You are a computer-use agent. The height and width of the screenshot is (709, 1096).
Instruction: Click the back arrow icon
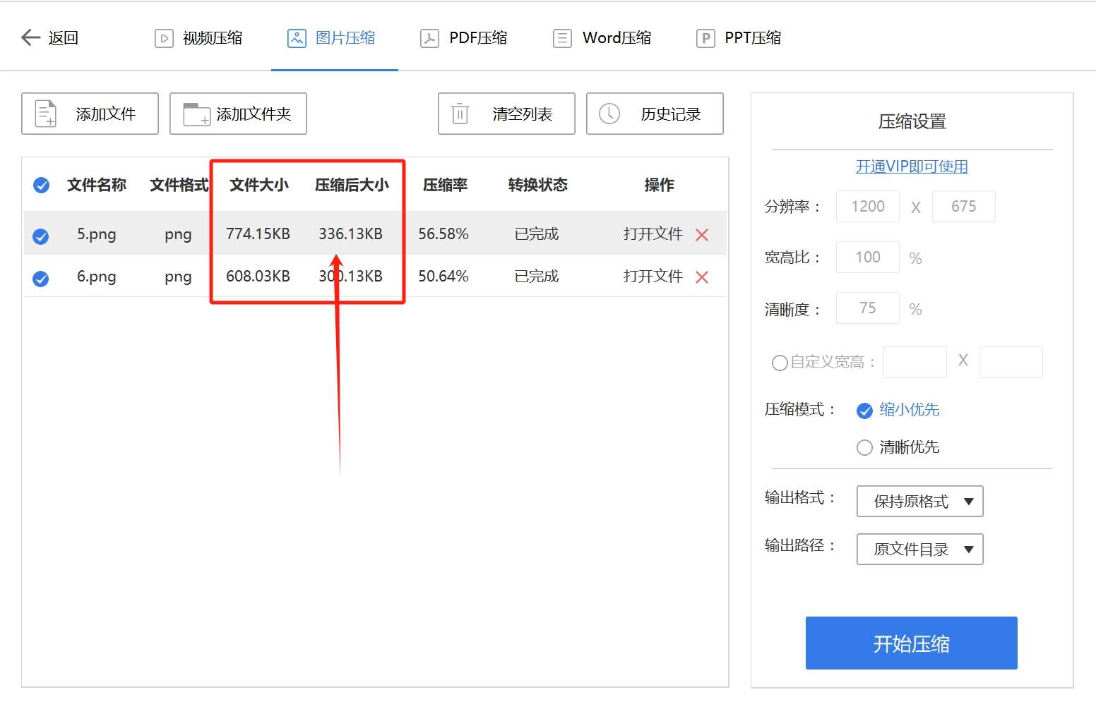click(x=30, y=37)
